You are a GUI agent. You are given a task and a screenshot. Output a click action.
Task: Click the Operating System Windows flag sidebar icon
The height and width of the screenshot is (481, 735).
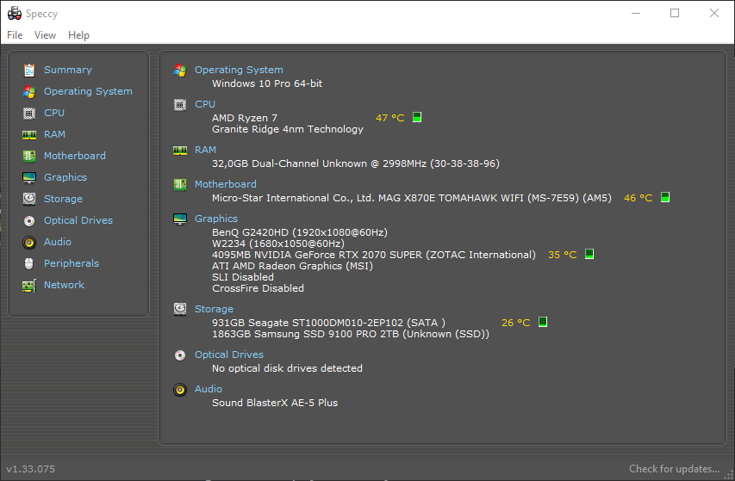point(29,92)
